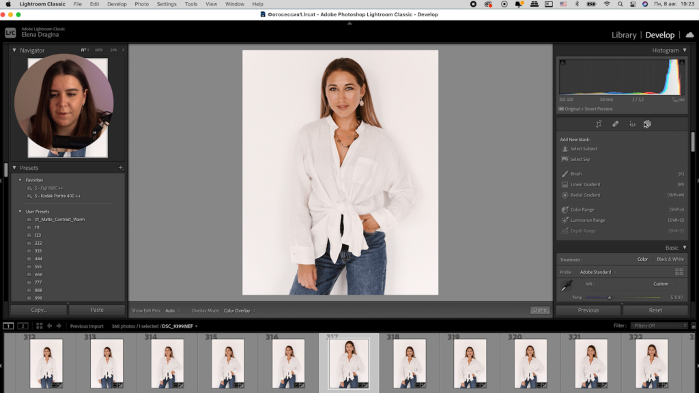
Task: Switch to grid view in filmstrip bar
Action: click(x=39, y=326)
